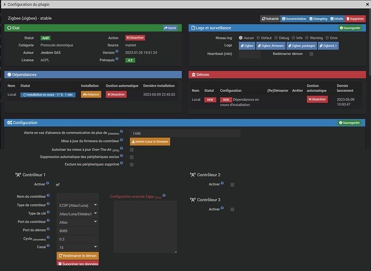Open the plugin Documentation
This screenshot has height=271, width=371.
(294, 18)
